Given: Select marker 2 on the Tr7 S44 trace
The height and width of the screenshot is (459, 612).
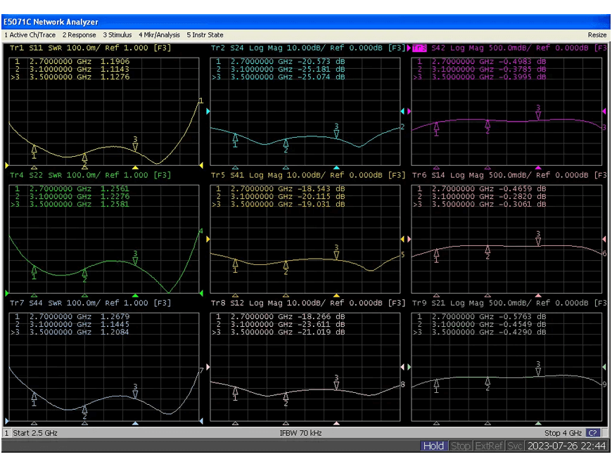Looking at the screenshot, I should pos(84,410).
